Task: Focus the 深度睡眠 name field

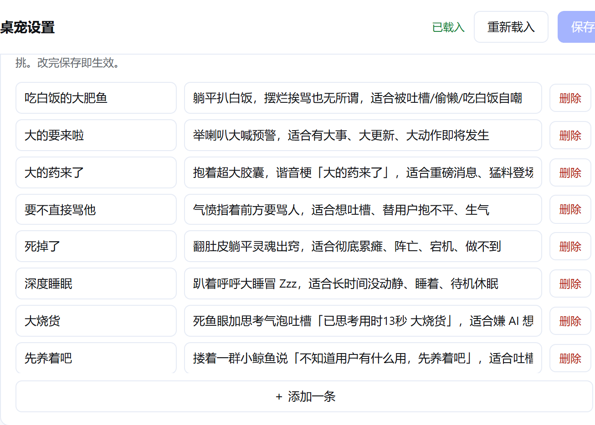Action: click(96, 283)
